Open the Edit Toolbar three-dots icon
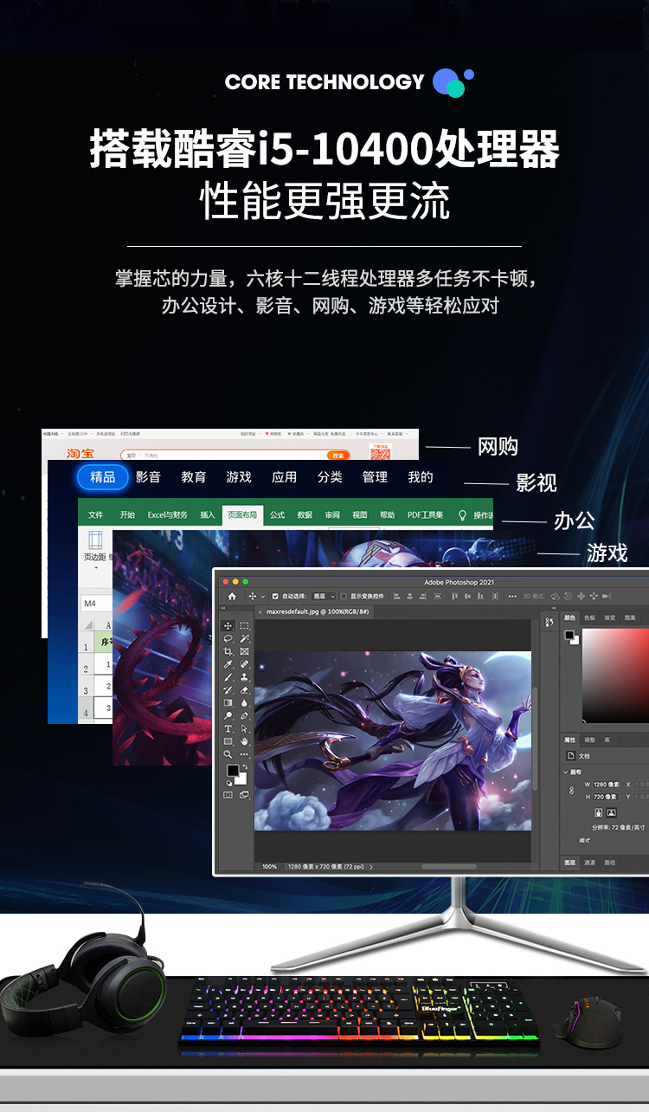 click(x=244, y=754)
